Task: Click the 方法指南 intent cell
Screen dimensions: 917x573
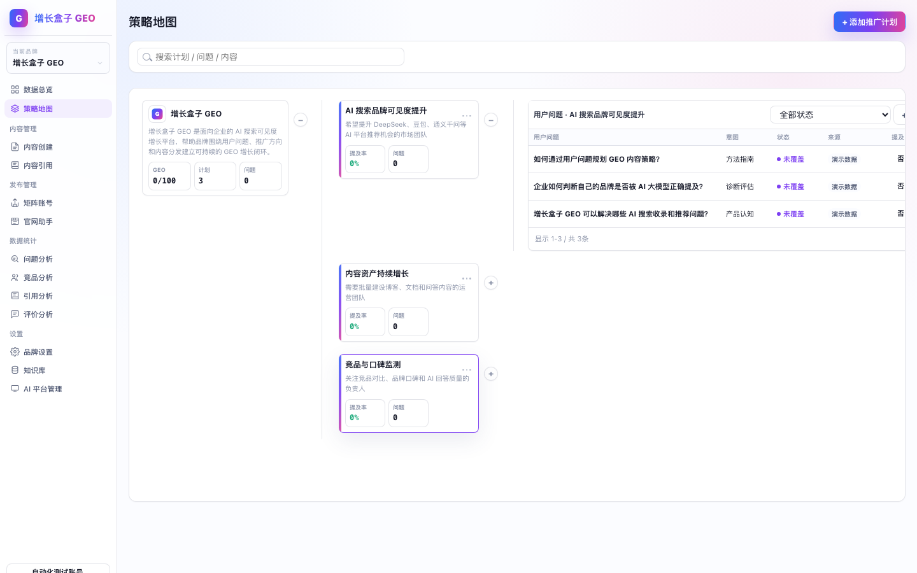Action: pos(740,159)
